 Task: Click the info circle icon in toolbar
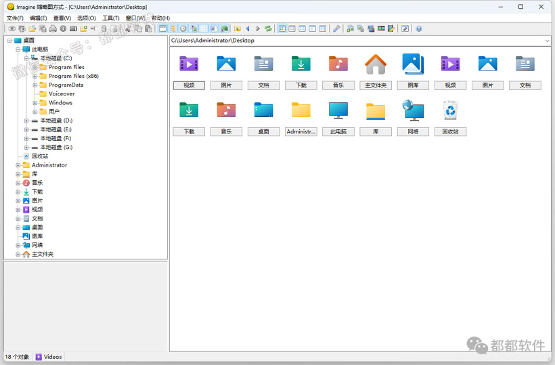coord(63,28)
